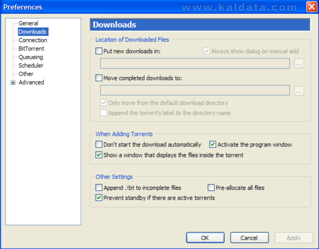Browse for new downloads folder button
Viewport: 319px width, 249px height.
pos(299,63)
